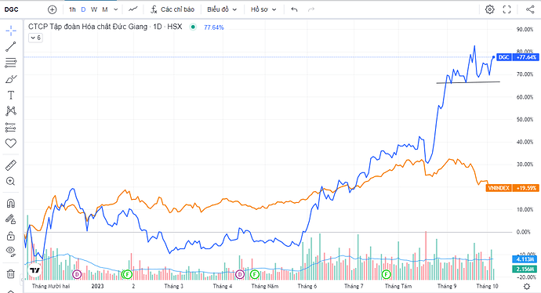Undo the last chart action
Screen dimensions: 541x293
coord(294,9)
